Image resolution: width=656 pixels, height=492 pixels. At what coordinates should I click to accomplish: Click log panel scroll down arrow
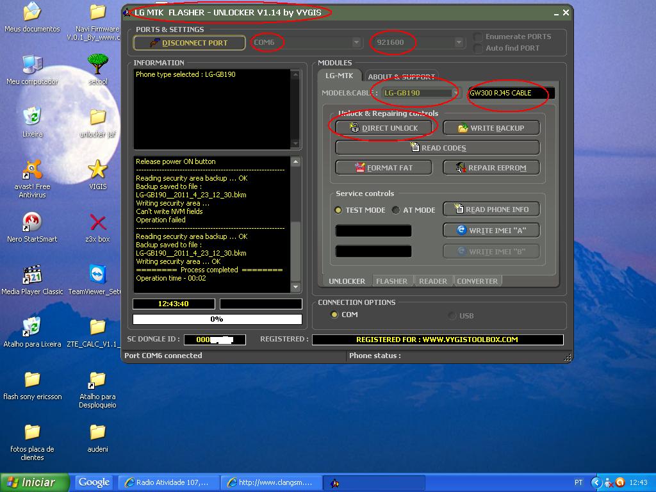[x=295, y=287]
